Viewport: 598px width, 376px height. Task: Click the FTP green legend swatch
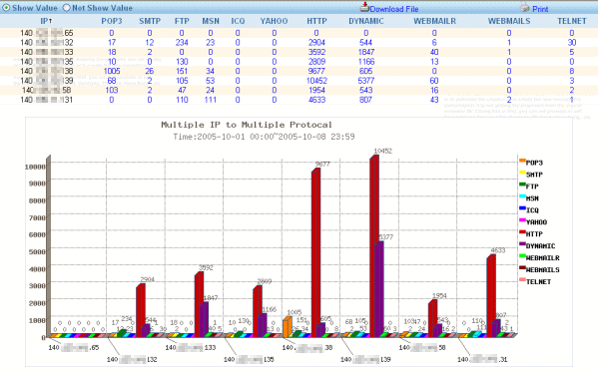point(522,185)
